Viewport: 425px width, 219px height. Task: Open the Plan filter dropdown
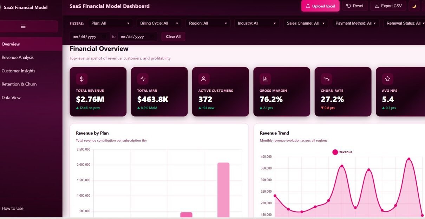point(110,23)
